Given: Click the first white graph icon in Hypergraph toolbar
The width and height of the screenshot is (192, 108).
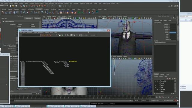Looking at the screenshot, I should (x=59, y=35).
